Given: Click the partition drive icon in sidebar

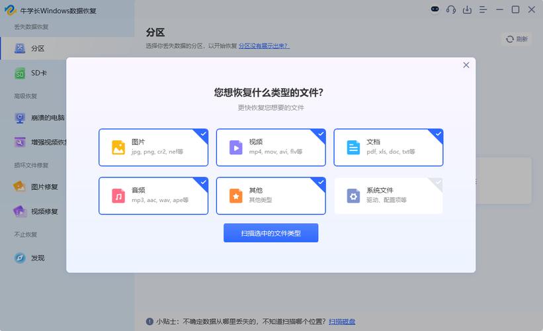Looking at the screenshot, I should coord(20,48).
